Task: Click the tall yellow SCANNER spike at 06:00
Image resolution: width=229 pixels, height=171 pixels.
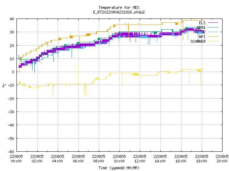Action: [79, 73]
